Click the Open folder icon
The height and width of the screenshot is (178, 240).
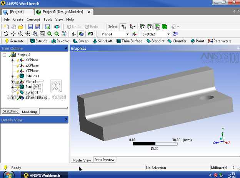tap(21, 27)
